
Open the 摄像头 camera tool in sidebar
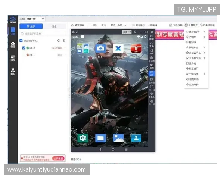[152, 95]
